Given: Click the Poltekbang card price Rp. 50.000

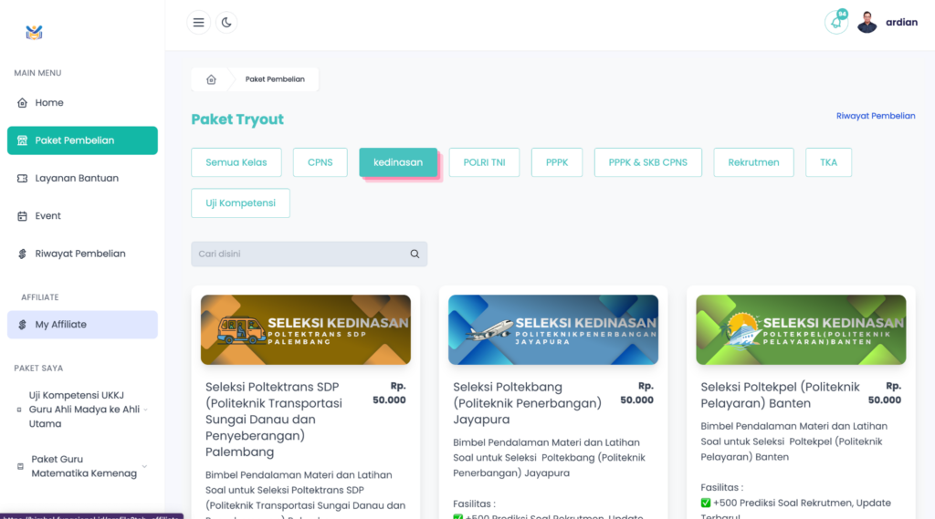Looking at the screenshot, I should 636,393.
